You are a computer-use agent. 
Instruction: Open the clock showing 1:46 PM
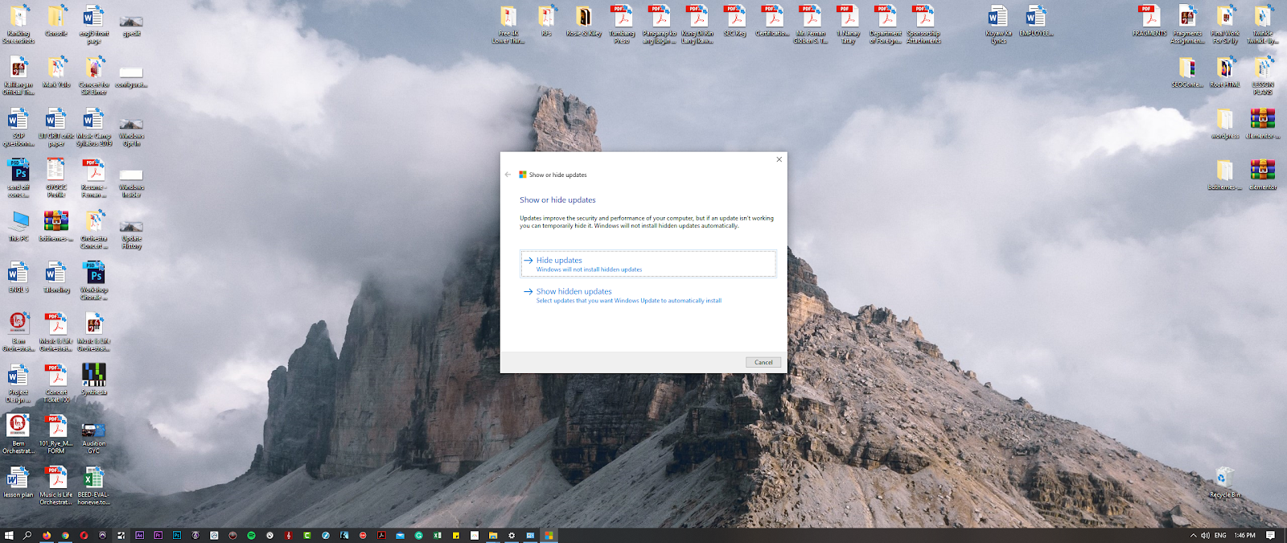point(1244,535)
